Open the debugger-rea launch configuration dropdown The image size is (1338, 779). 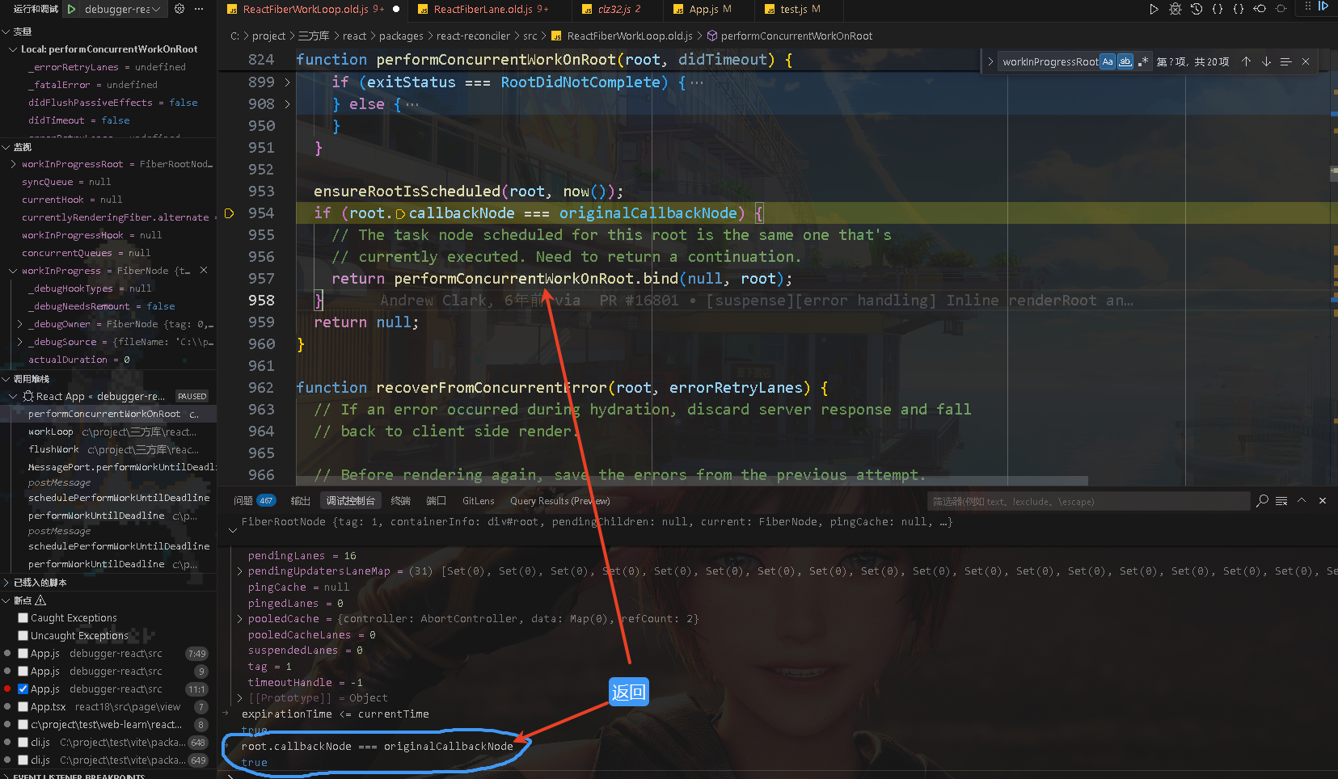(124, 9)
